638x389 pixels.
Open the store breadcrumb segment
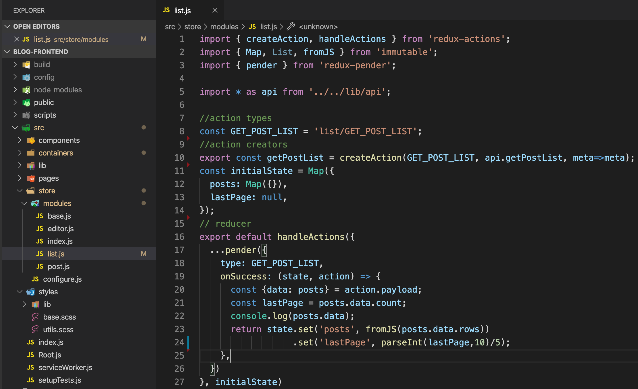192,27
